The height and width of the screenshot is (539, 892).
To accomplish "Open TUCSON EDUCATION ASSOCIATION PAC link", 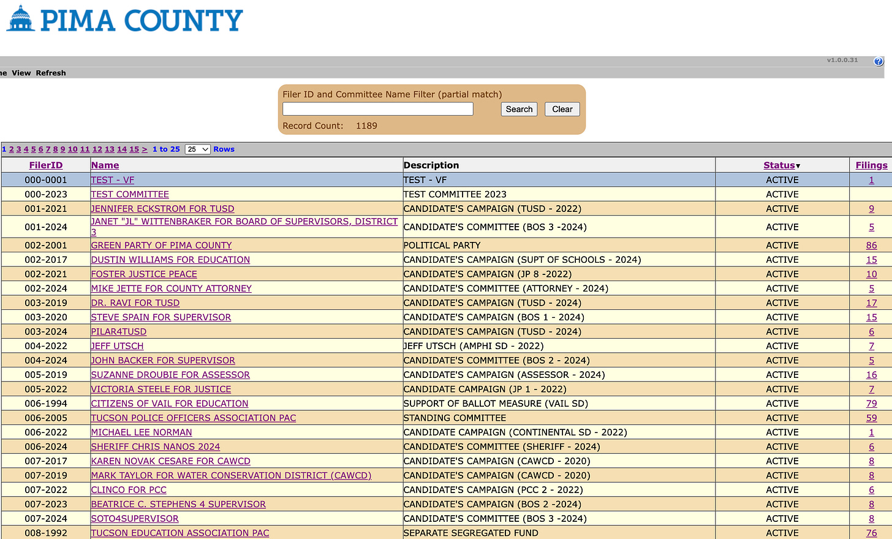I will coord(180,533).
